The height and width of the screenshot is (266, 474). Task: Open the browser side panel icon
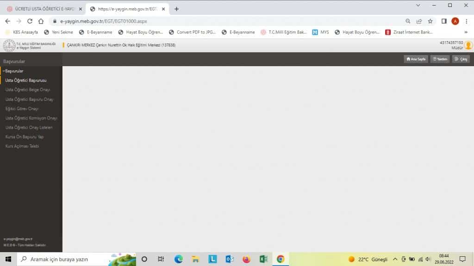tap(444, 21)
